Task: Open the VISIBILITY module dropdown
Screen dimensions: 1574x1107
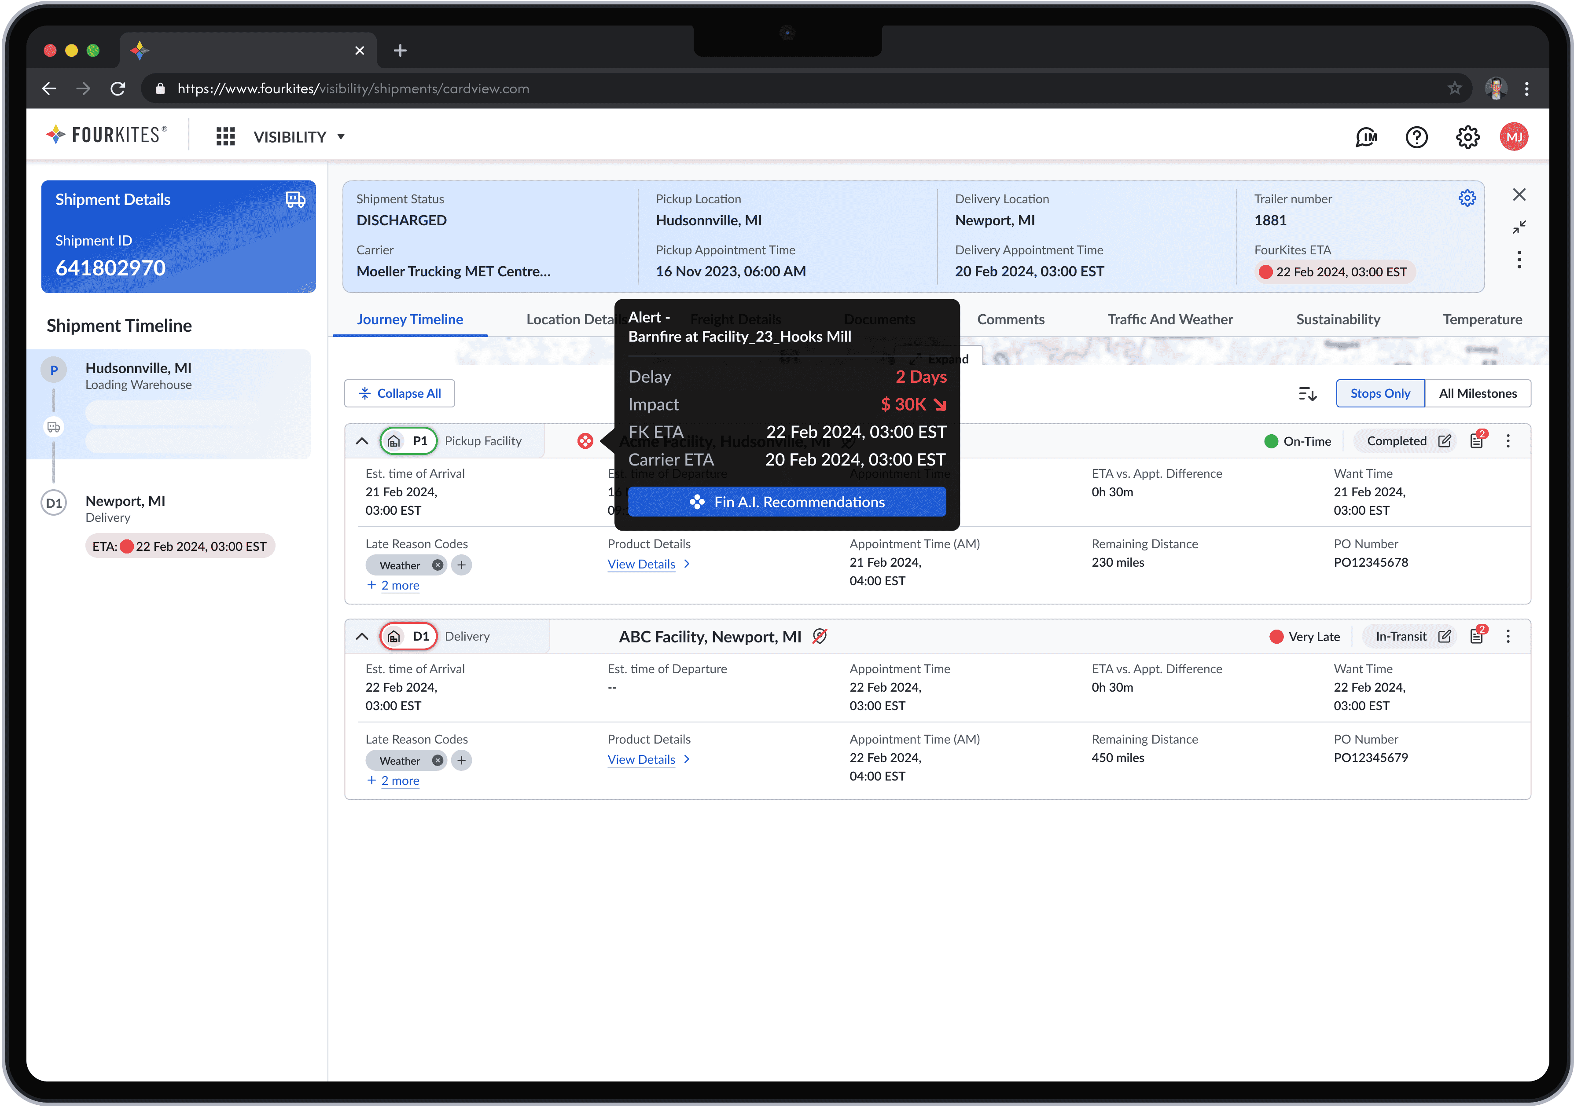Action: click(299, 137)
